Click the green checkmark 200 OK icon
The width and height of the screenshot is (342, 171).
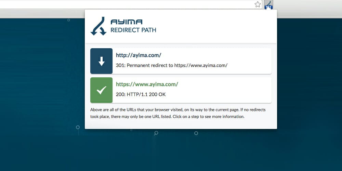(102, 90)
